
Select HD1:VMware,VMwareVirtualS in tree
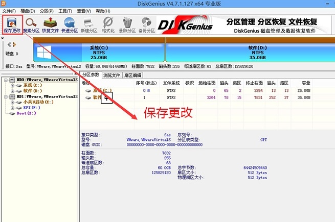coord(47,96)
